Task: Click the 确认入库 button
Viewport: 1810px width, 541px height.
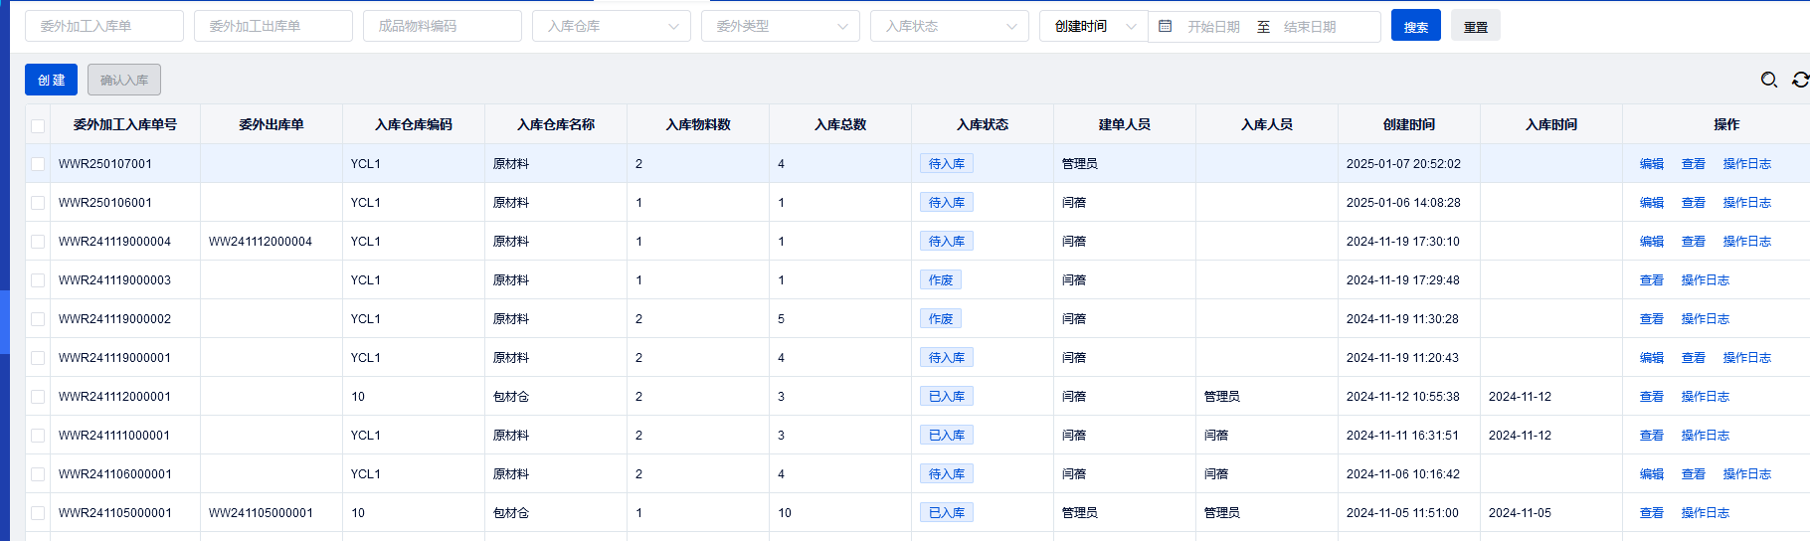Action: click(124, 80)
